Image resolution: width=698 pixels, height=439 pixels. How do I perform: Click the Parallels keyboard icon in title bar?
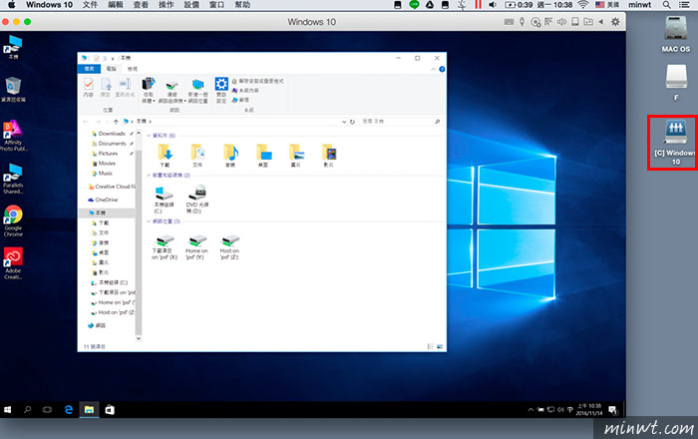509,21
